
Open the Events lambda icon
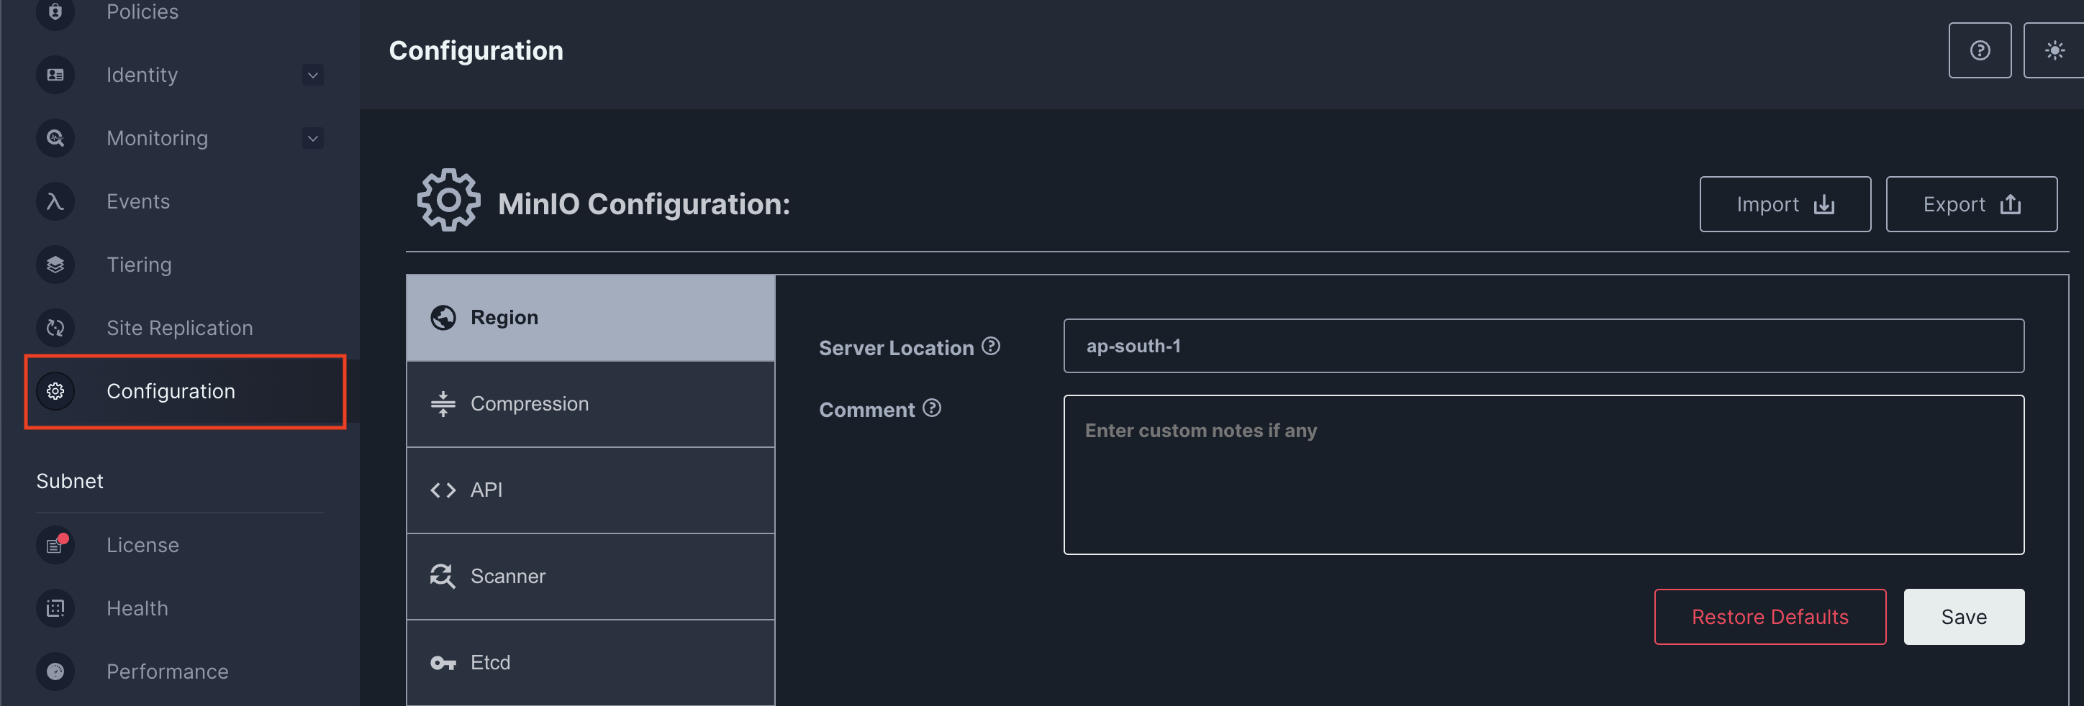(x=55, y=201)
